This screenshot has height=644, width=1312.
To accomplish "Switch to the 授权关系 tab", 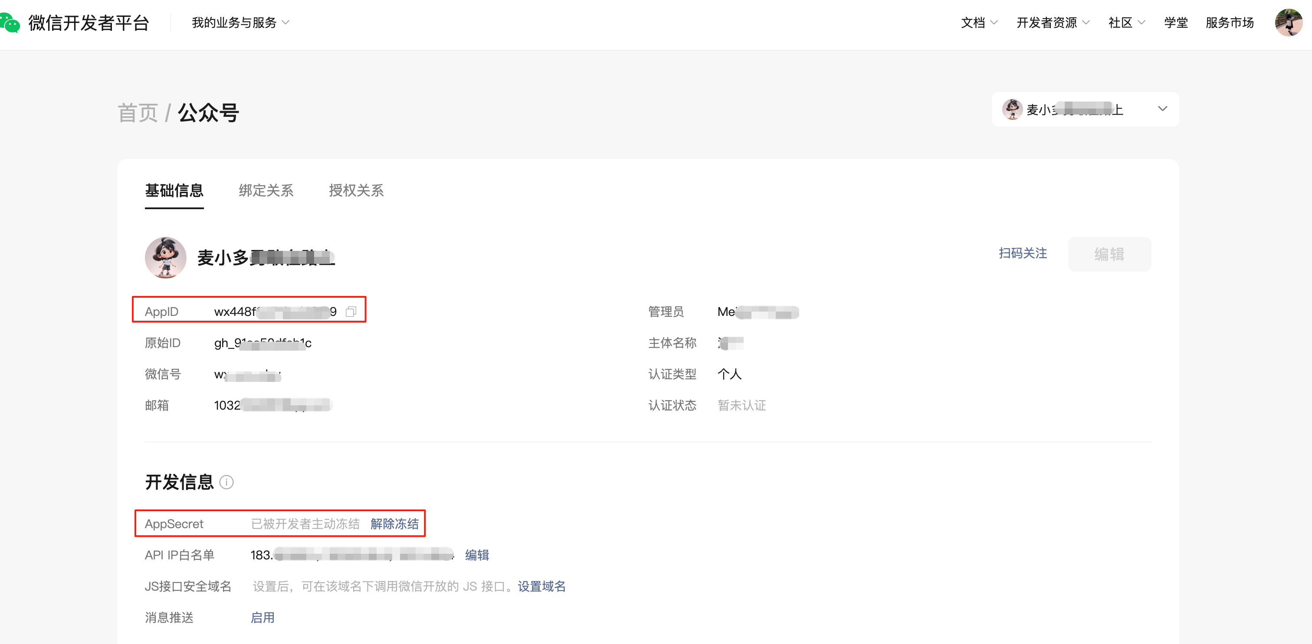I will pos(356,191).
